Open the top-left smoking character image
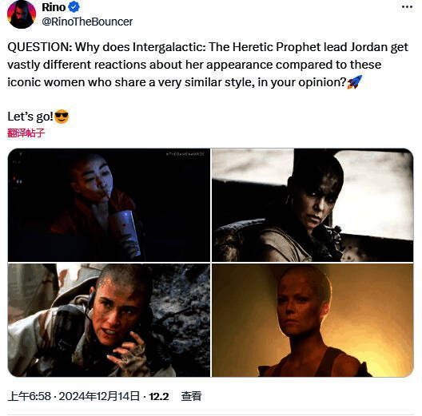 [x=109, y=205]
